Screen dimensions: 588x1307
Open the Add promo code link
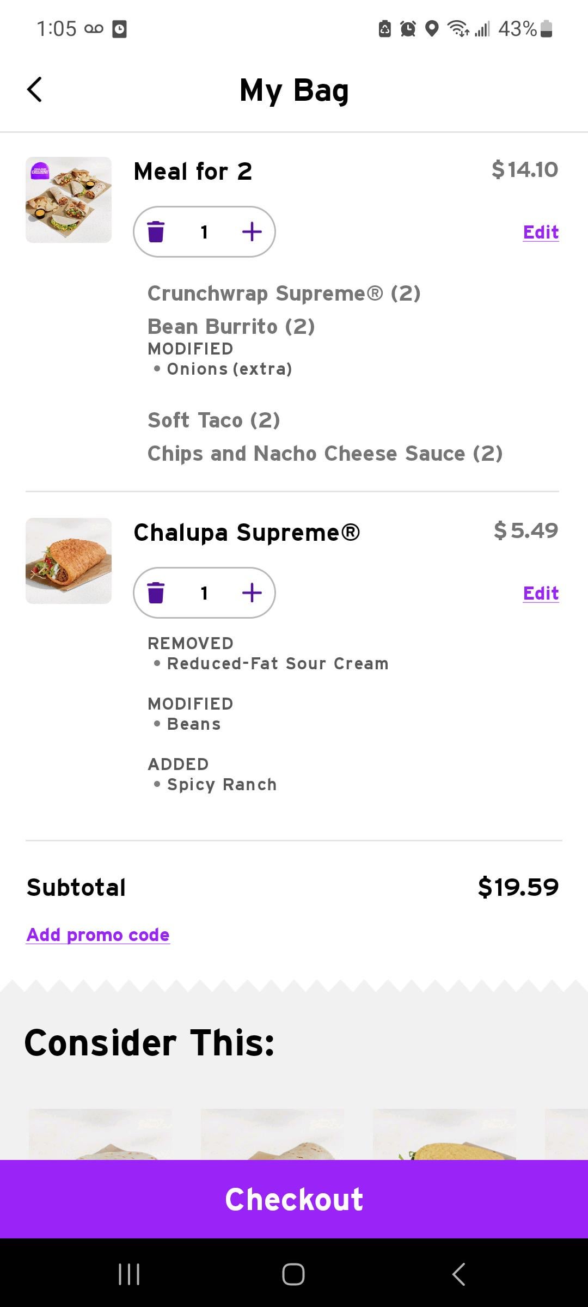pos(98,935)
